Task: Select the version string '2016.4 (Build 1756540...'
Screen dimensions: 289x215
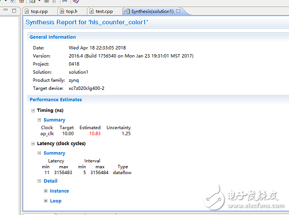Action: 131,56
